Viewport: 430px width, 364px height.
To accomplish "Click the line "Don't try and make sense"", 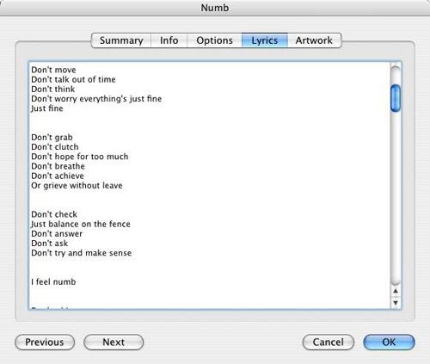I will pos(82,253).
